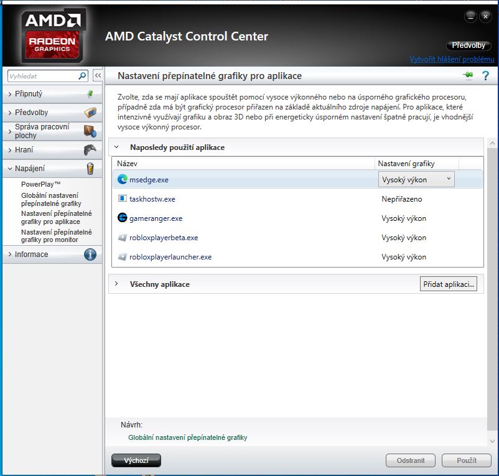
Task: Collapse the Napájení sidebar group
Action: 10,169
